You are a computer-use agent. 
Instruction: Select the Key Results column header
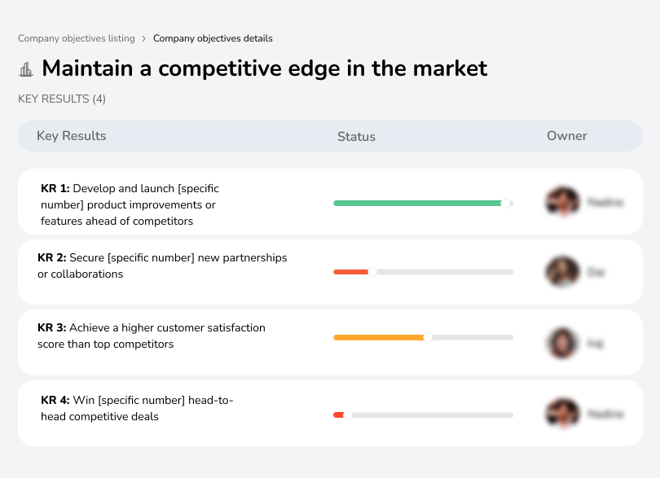coord(71,136)
